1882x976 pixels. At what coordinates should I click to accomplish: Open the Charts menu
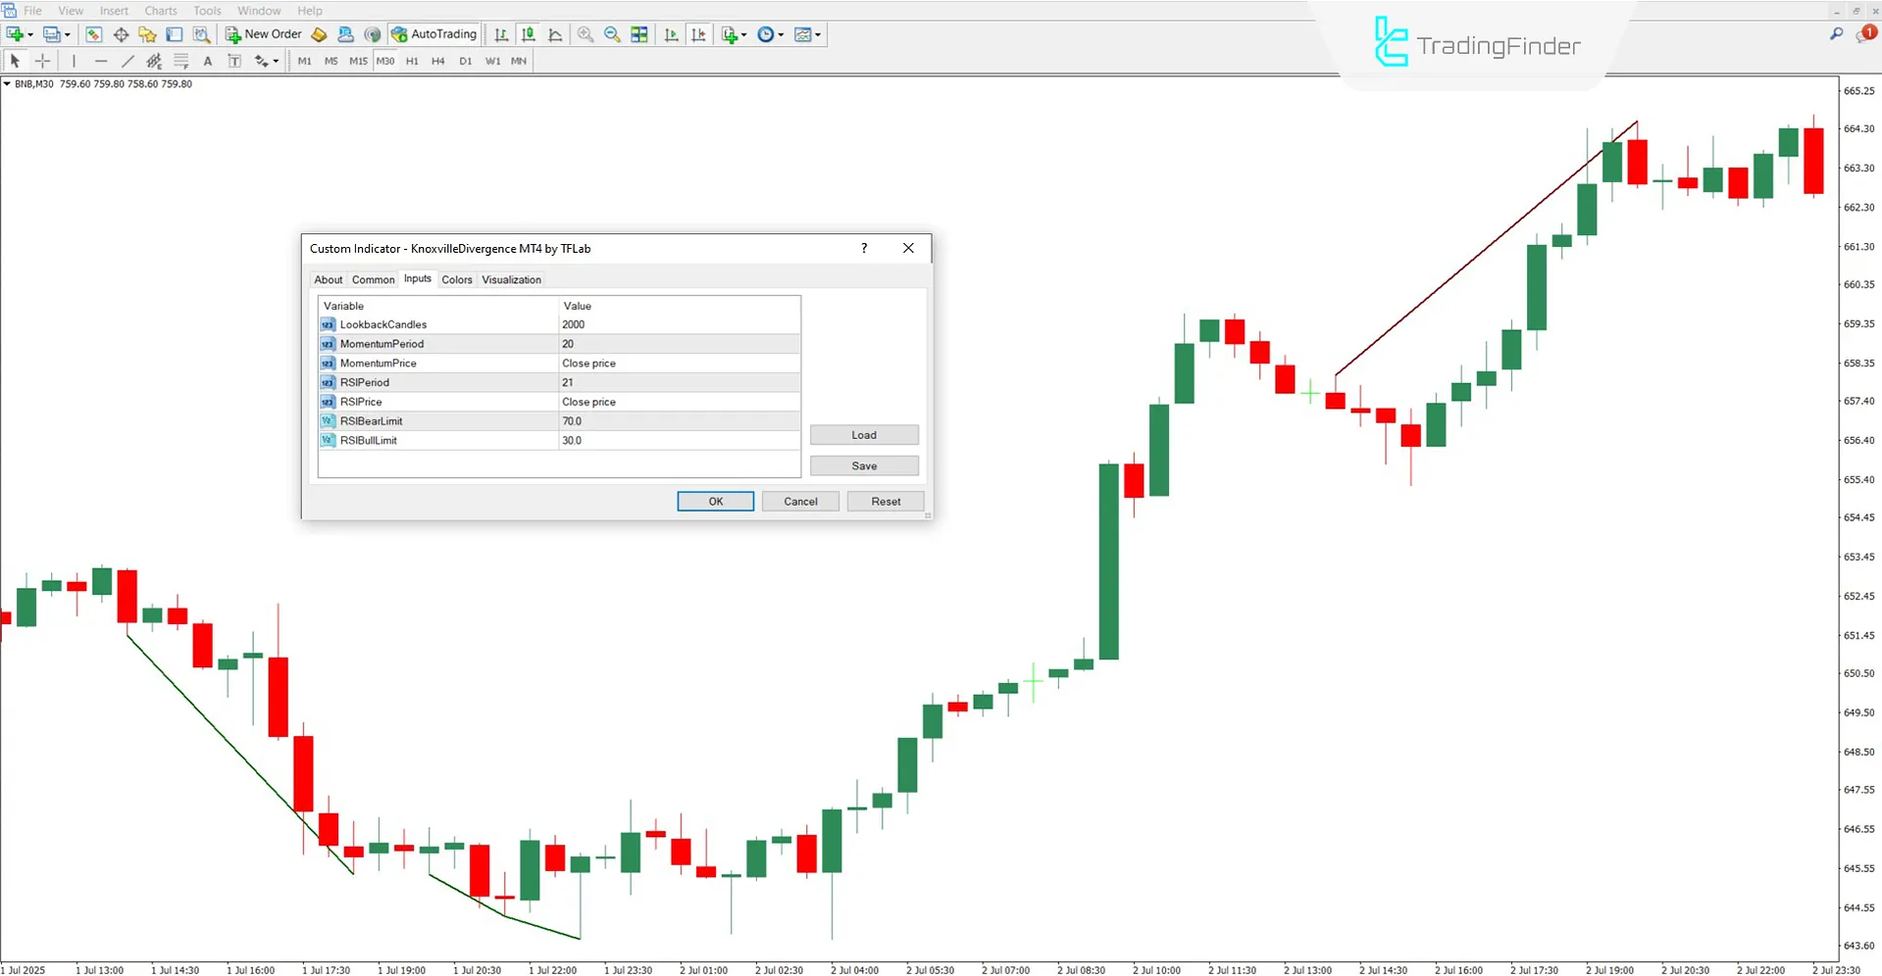point(160,11)
